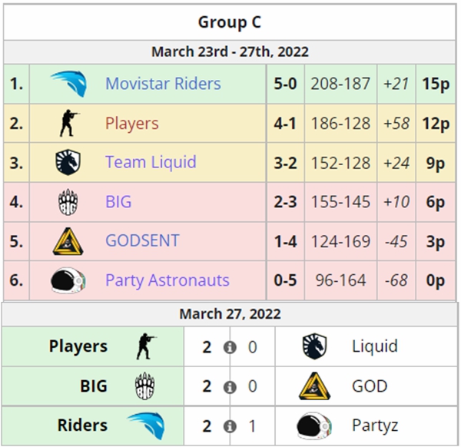Click the 3-2 record of Team Liquid
461x447 pixels.
285,163
